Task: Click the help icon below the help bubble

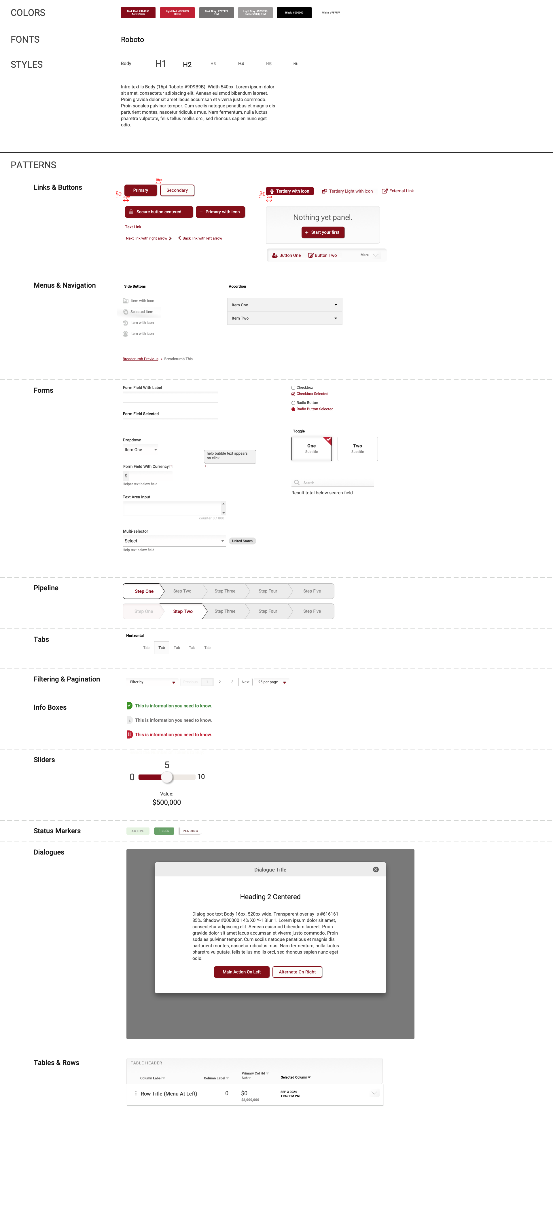Action: [x=206, y=466]
